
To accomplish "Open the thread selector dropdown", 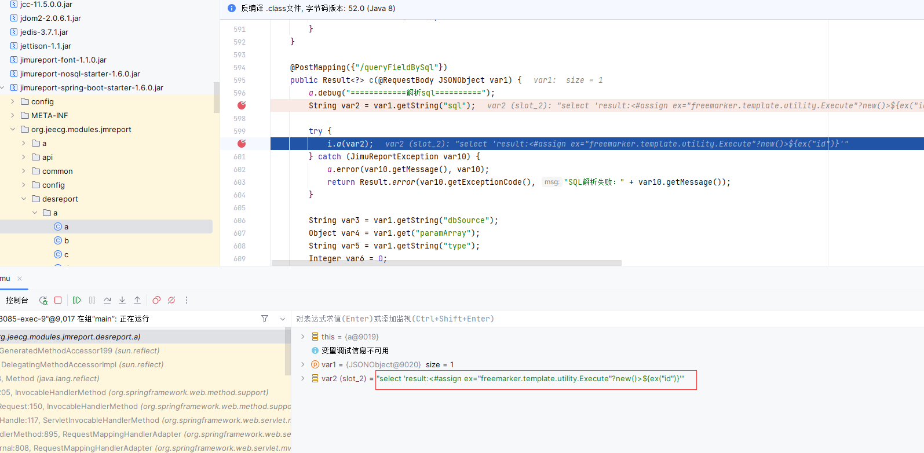I will (x=283, y=319).
